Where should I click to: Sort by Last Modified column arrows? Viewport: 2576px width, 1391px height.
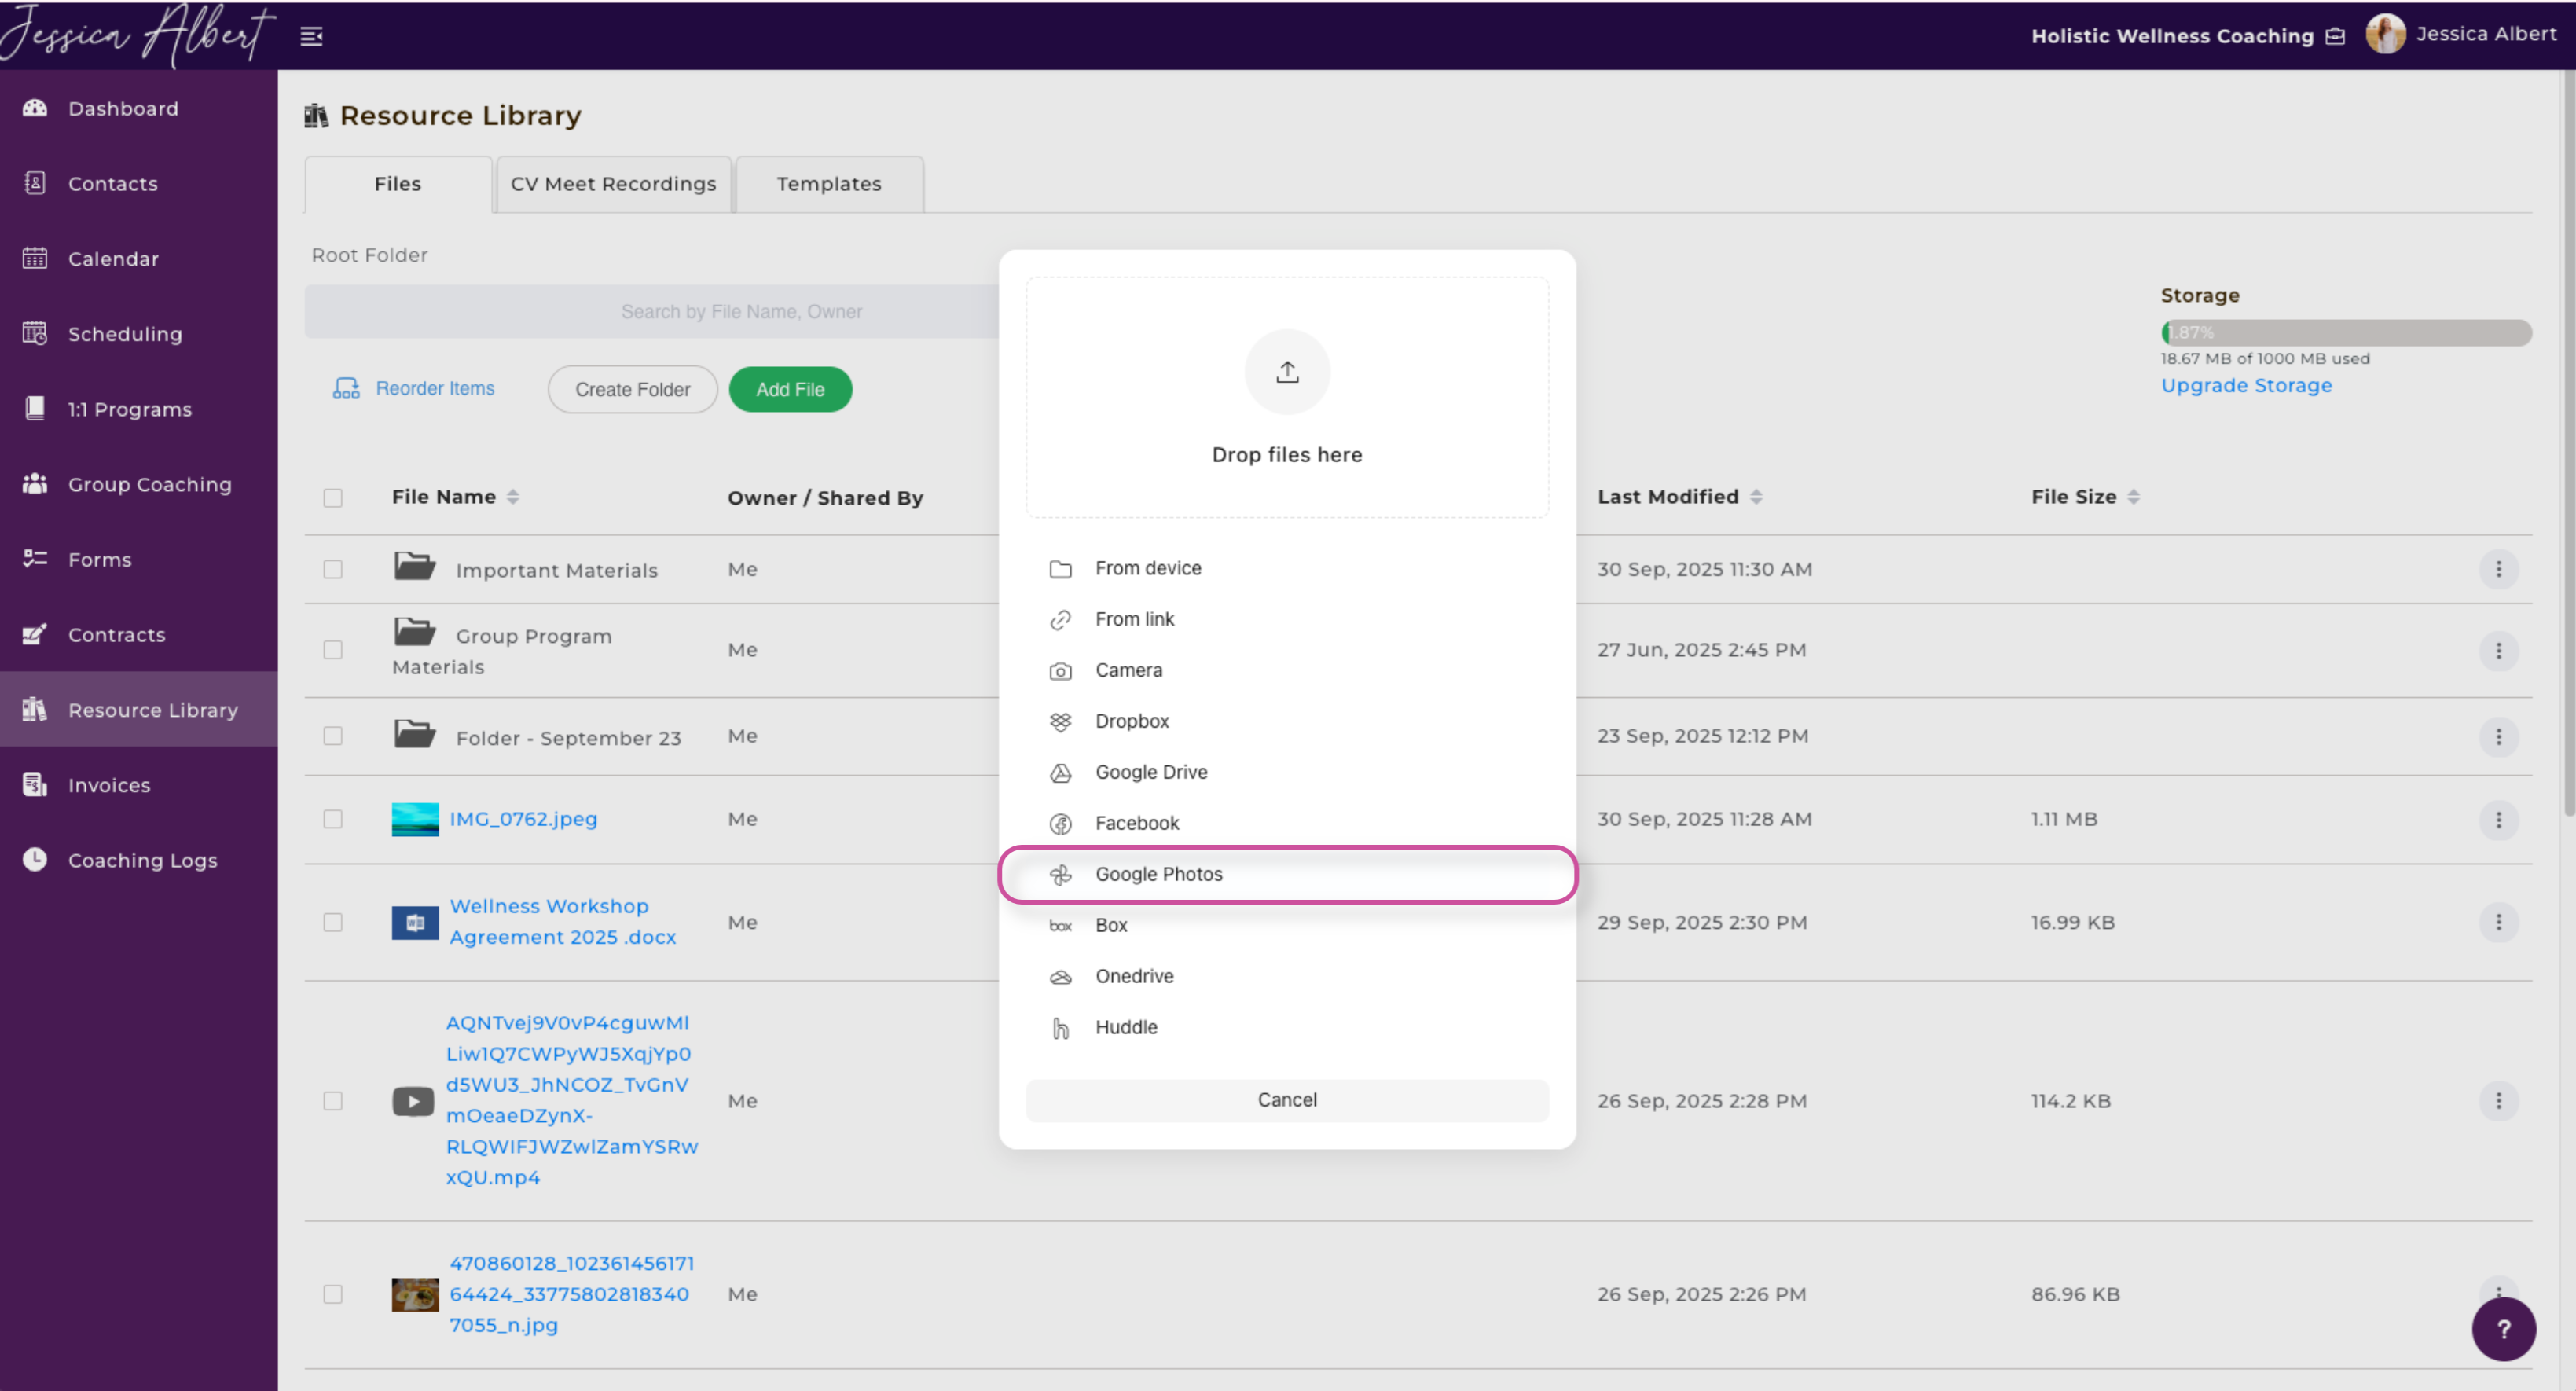tap(1756, 497)
